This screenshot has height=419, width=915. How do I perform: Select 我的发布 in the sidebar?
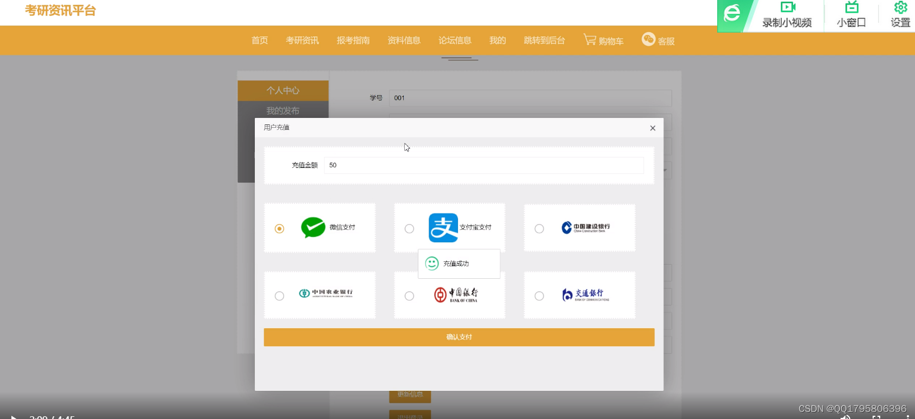click(283, 110)
